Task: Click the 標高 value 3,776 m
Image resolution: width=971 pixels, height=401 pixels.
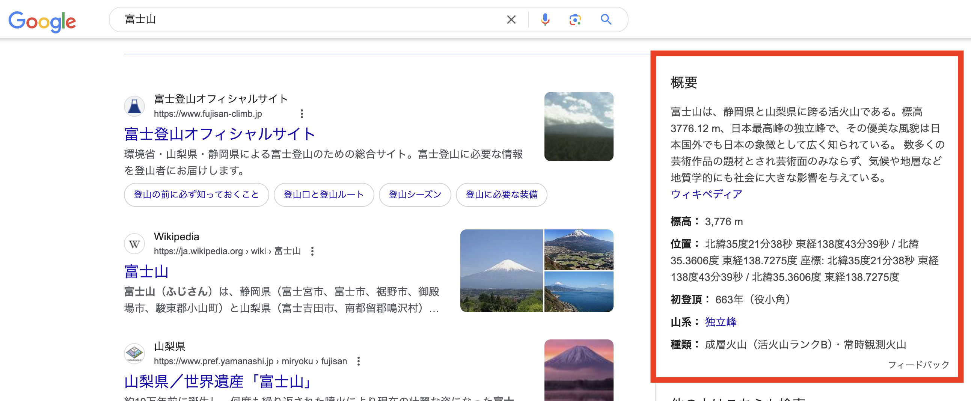Action: click(724, 222)
